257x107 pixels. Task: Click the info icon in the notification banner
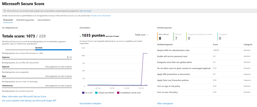pyautogui.click(x=5, y=11)
